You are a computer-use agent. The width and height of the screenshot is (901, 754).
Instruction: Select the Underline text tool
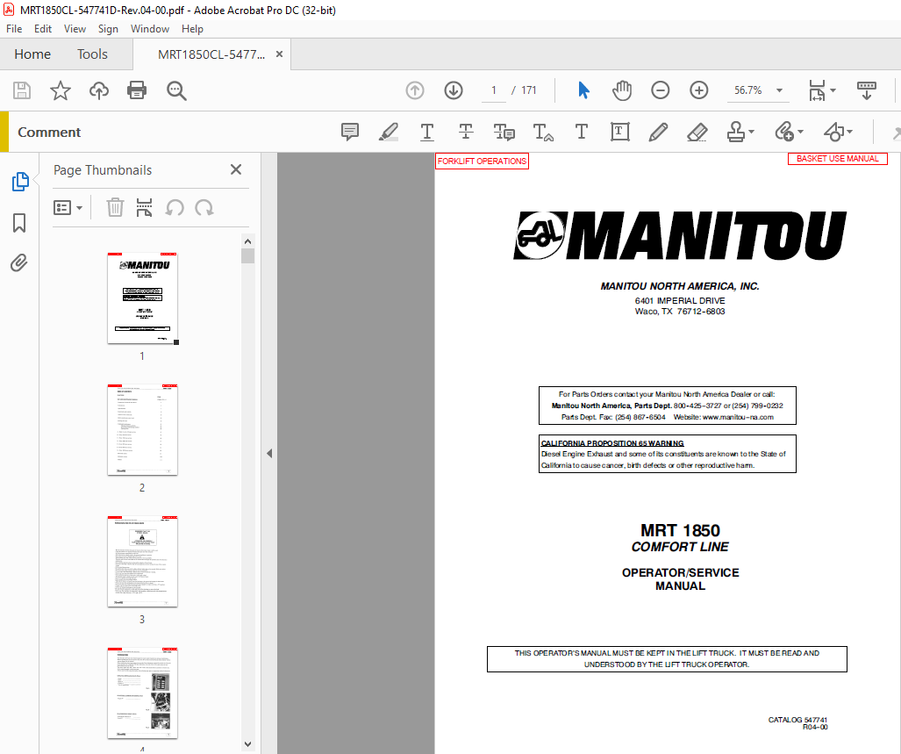[427, 133]
